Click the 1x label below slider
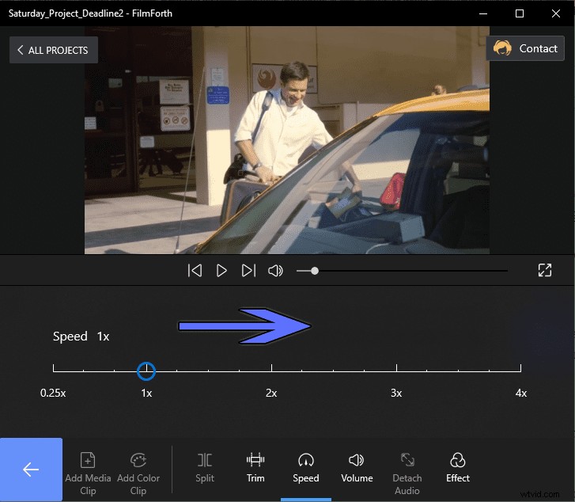This screenshot has height=502, width=575. coord(146,393)
